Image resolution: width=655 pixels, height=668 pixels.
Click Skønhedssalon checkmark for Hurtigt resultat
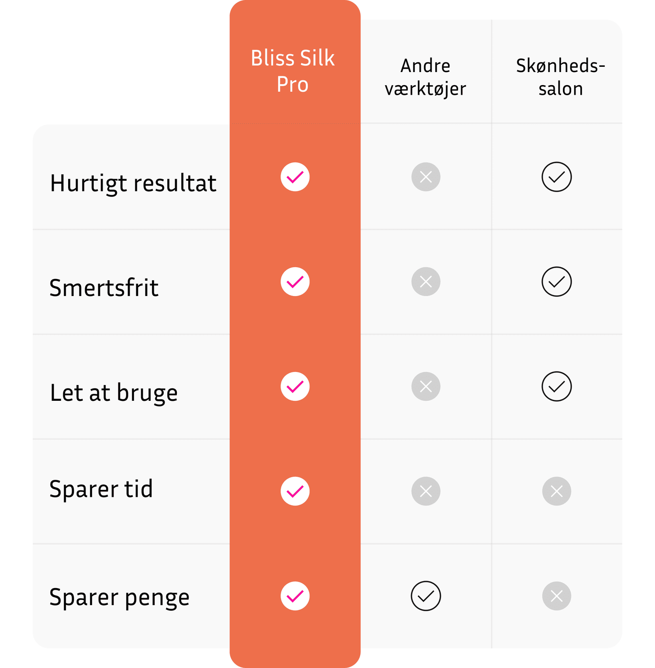pos(557,177)
